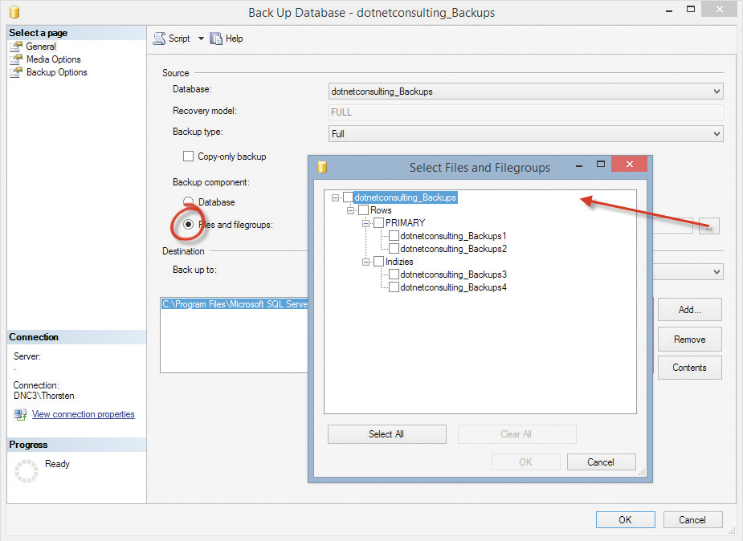Open the Script dropdown arrow
Viewport: 743px width, 541px height.
point(201,39)
